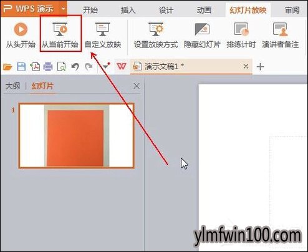Open 演讲者备注 speaker notes
The width and height of the screenshot is (308, 252).
[280, 34]
